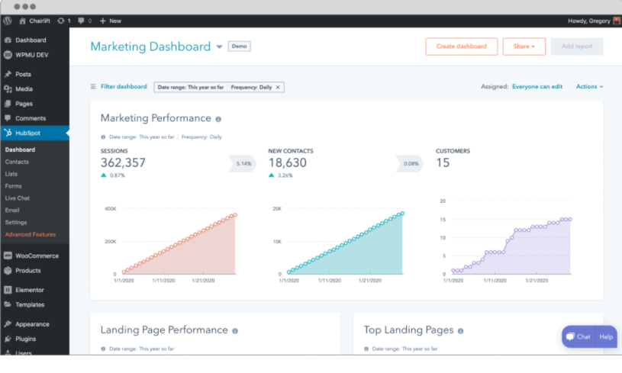The image size is (622, 373).
Task: Open HubSpot Lists submenu item
Action: click(11, 174)
